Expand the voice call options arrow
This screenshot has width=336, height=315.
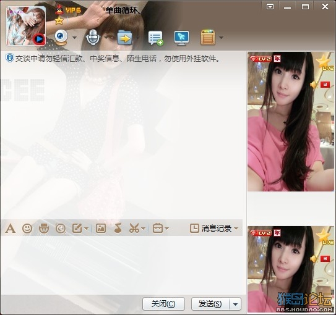tap(106, 38)
